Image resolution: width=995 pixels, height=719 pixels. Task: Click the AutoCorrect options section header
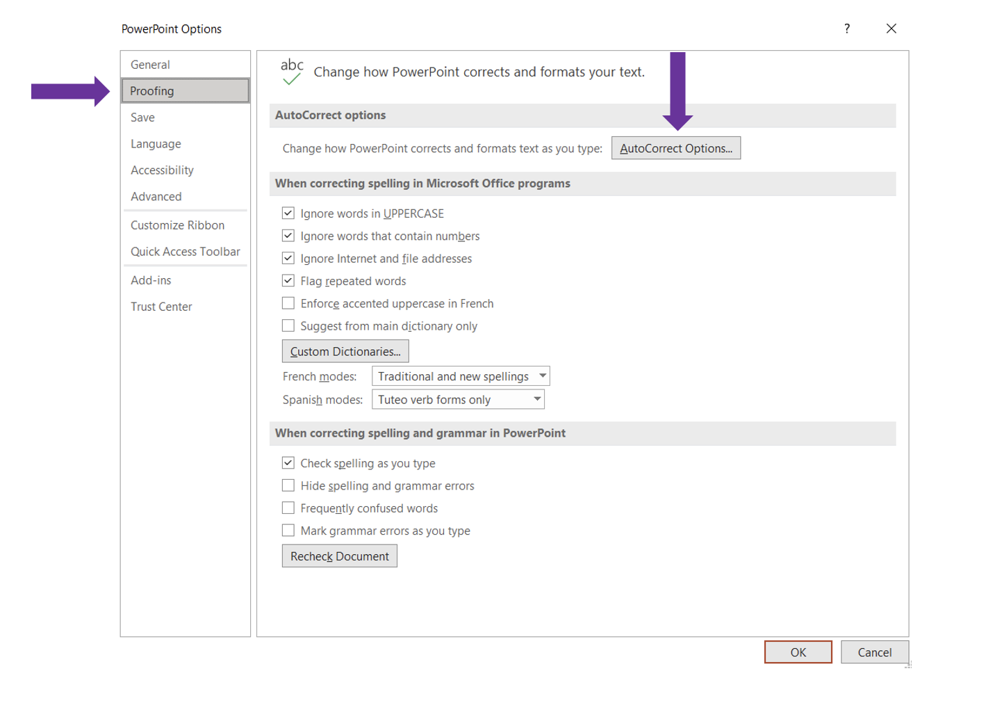(x=582, y=115)
